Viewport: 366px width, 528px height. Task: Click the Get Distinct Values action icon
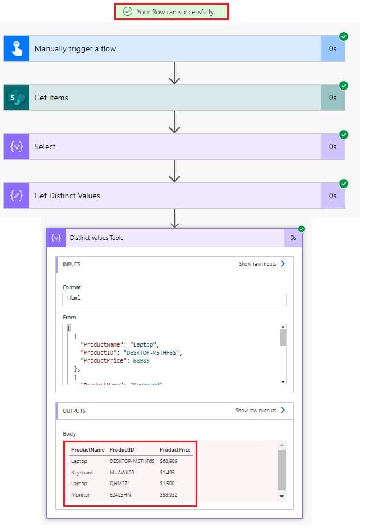(15, 196)
